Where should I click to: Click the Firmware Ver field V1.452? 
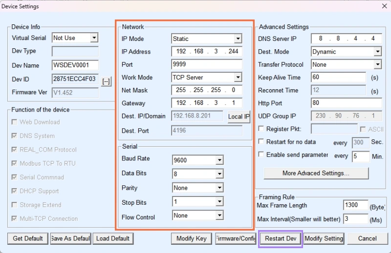click(75, 93)
